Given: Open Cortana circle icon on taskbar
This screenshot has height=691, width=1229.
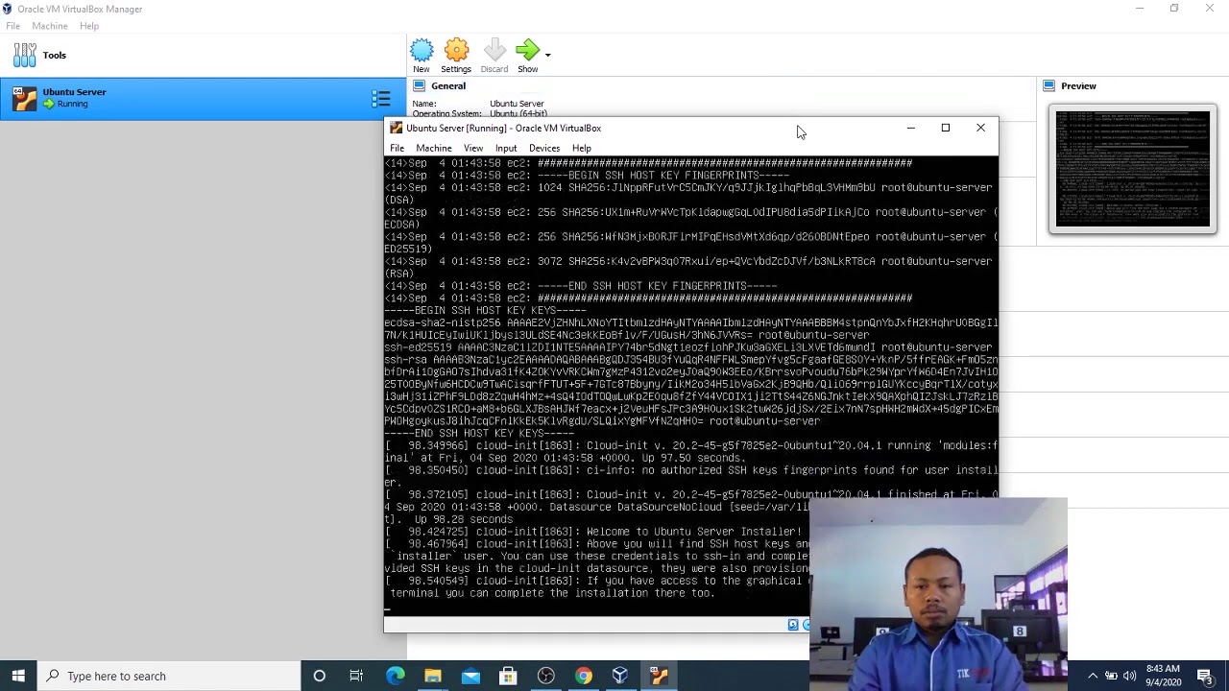Looking at the screenshot, I should coord(320,676).
